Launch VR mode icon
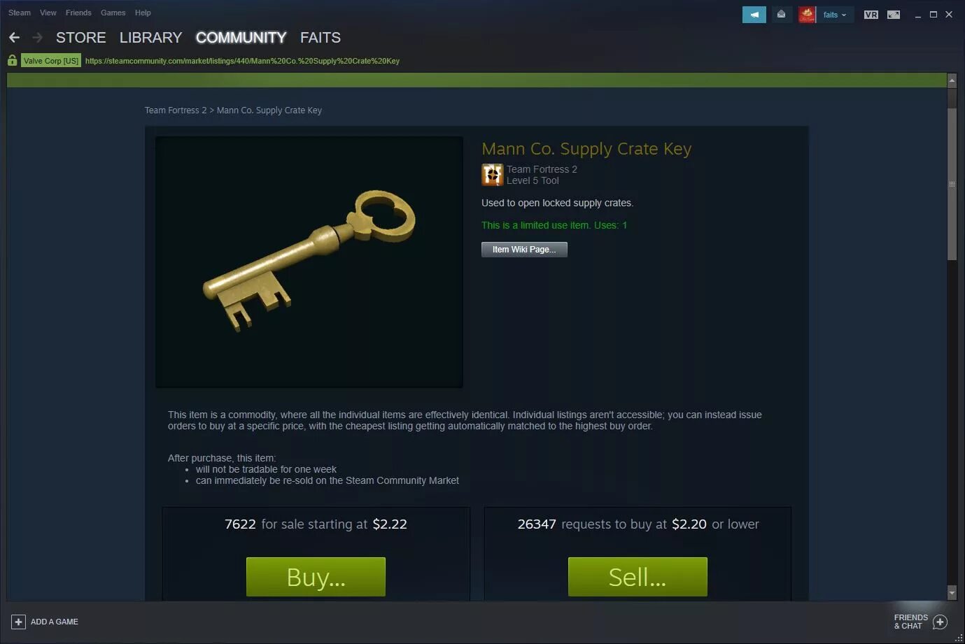 coord(871,15)
